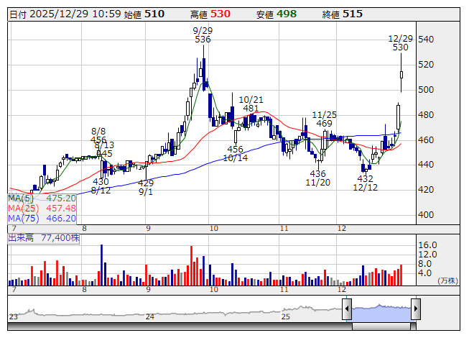Click the 出来高 volume label
Screen dimensions: 469x338
[44, 236]
